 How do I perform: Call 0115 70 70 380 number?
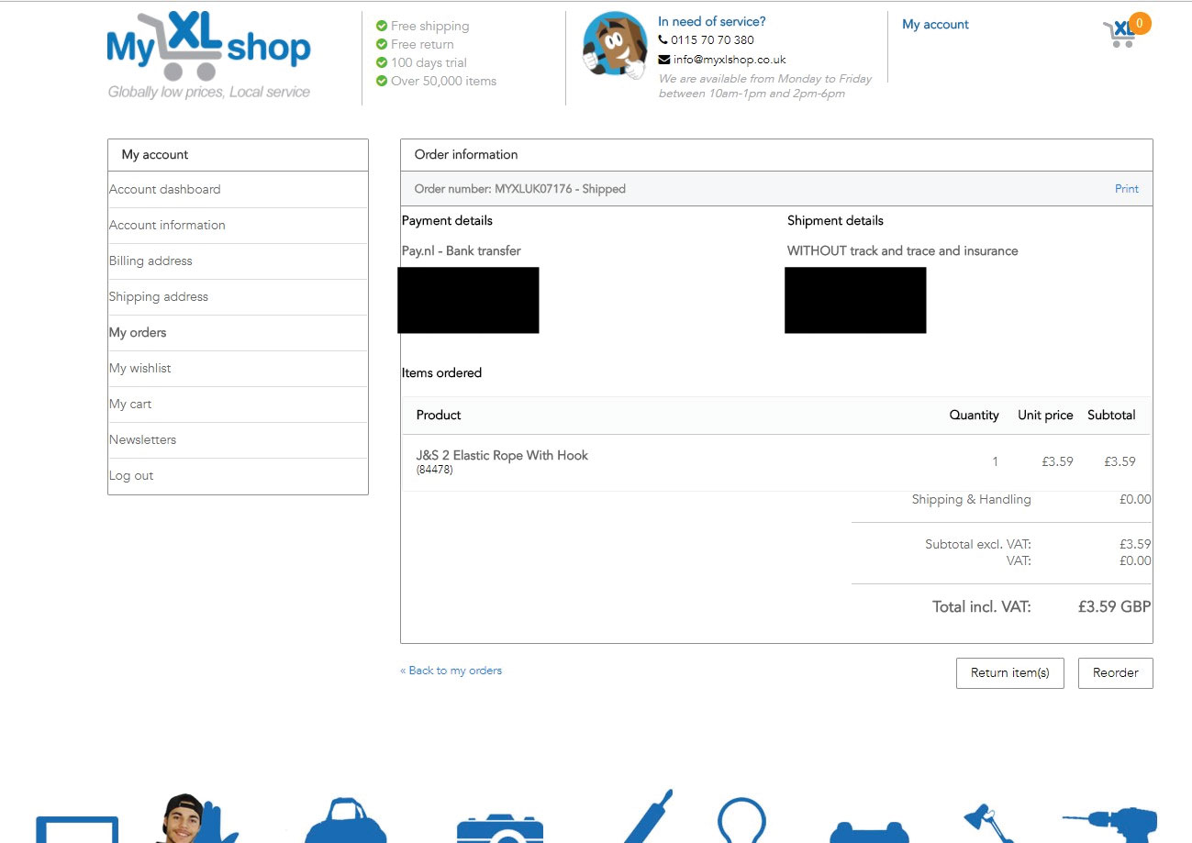(712, 40)
